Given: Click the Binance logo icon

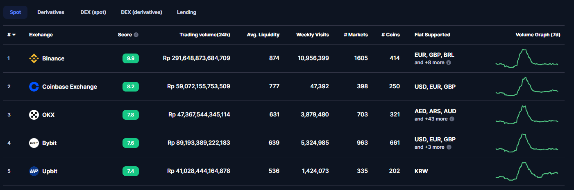Looking at the screenshot, I should click(34, 58).
